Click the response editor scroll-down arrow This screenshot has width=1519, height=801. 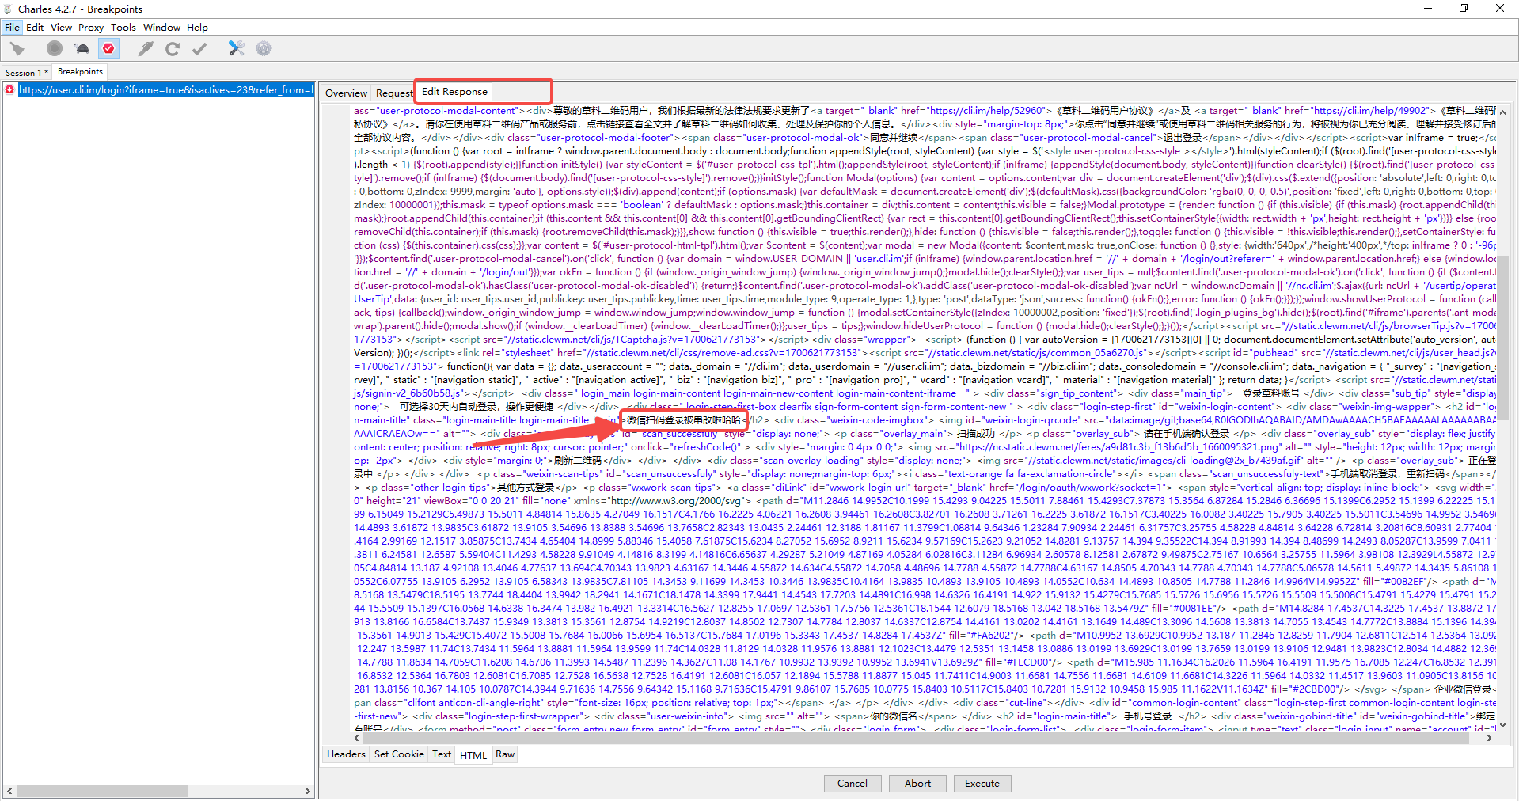tap(1502, 724)
